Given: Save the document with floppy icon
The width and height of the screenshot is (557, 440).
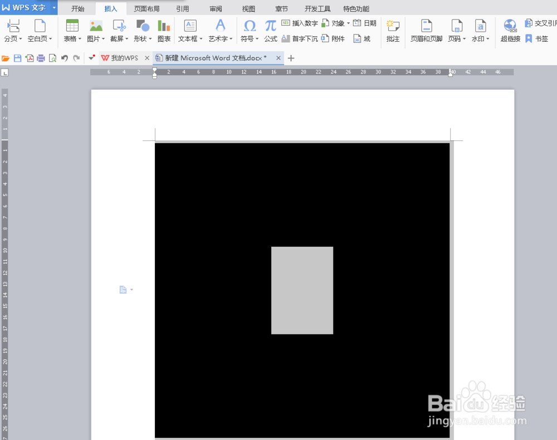Looking at the screenshot, I should [x=17, y=58].
